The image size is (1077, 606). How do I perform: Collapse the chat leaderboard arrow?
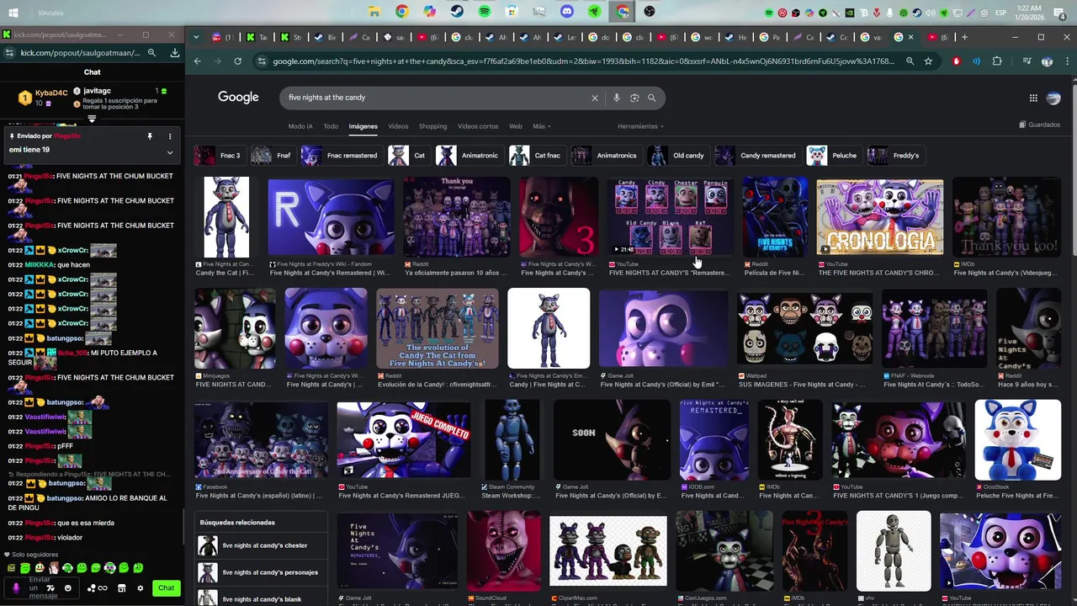click(x=93, y=119)
